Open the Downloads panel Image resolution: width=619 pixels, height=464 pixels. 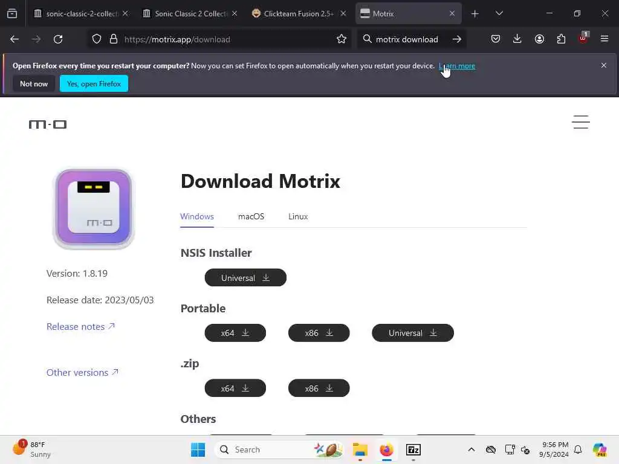tap(517, 39)
